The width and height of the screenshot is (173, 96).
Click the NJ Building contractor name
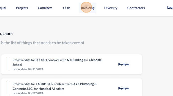click(x=75, y=60)
